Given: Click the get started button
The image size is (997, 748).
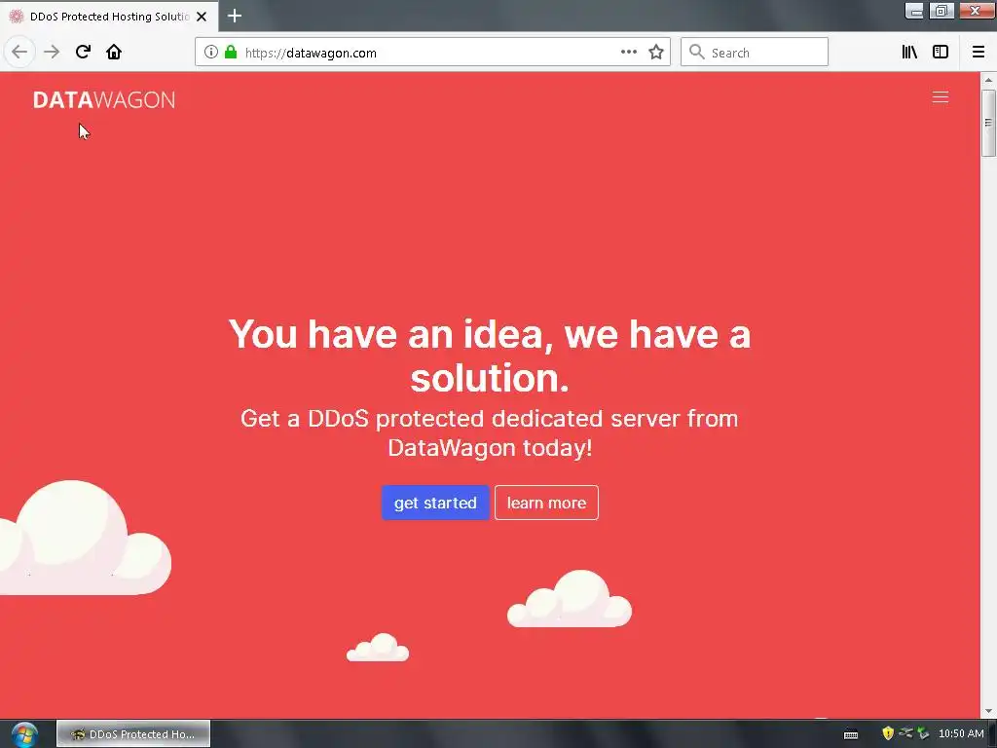Looking at the screenshot, I should 435,503.
